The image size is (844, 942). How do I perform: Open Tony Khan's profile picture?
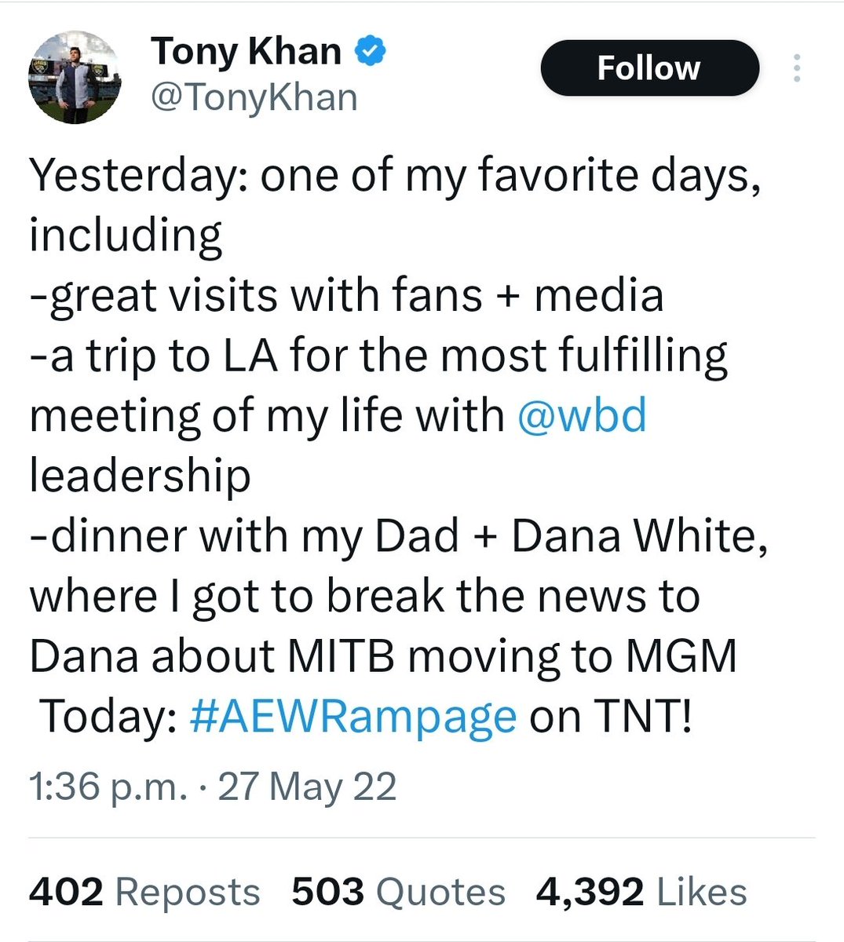[x=75, y=78]
